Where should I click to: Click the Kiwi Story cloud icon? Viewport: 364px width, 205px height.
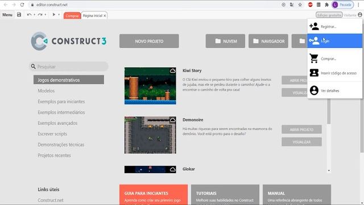[x=172, y=71]
